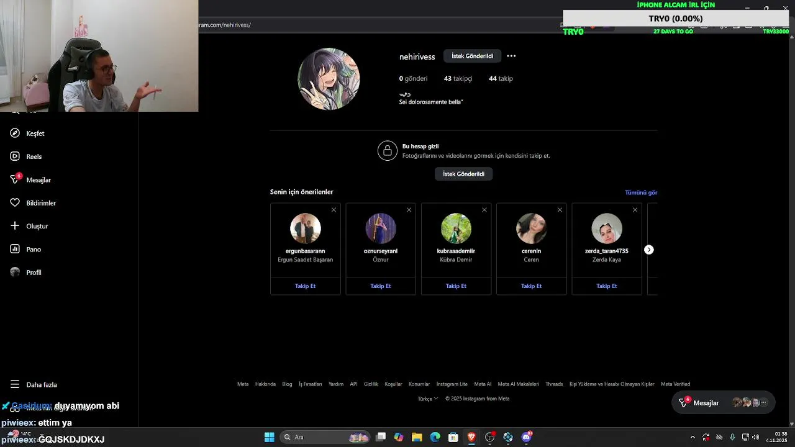Open oznurseyranl avatar
Viewport: 795px width, 447px height.
click(x=381, y=228)
